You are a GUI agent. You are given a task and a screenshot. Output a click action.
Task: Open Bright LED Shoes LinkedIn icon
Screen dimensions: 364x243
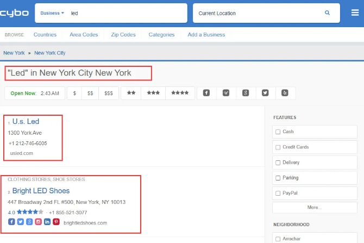tap(47, 222)
